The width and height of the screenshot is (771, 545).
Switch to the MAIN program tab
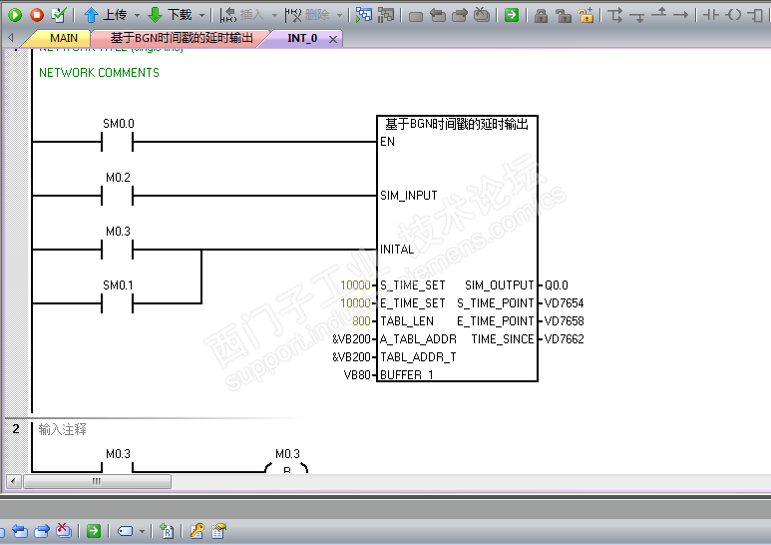pyautogui.click(x=64, y=38)
